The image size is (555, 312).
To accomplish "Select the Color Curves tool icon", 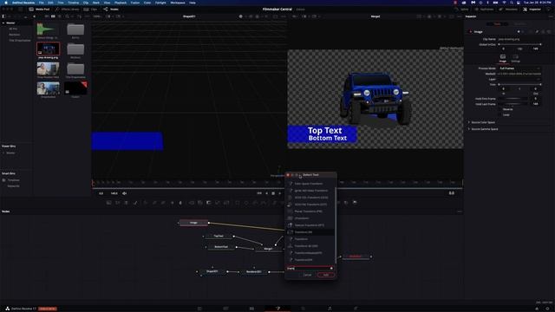I will point(154,203).
